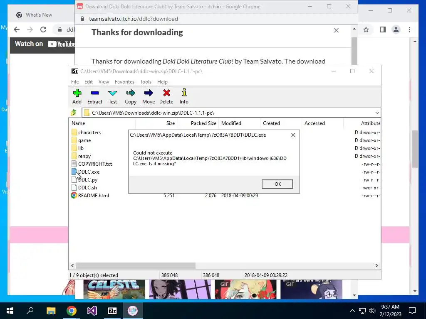The width and height of the screenshot is (426, 319).
Task: Open the Tools menu in 7-Zip
Action: click(146, 82)
